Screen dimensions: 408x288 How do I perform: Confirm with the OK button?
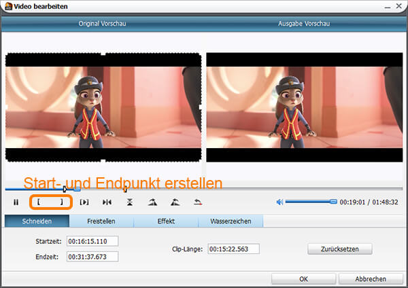pos(303,279)
